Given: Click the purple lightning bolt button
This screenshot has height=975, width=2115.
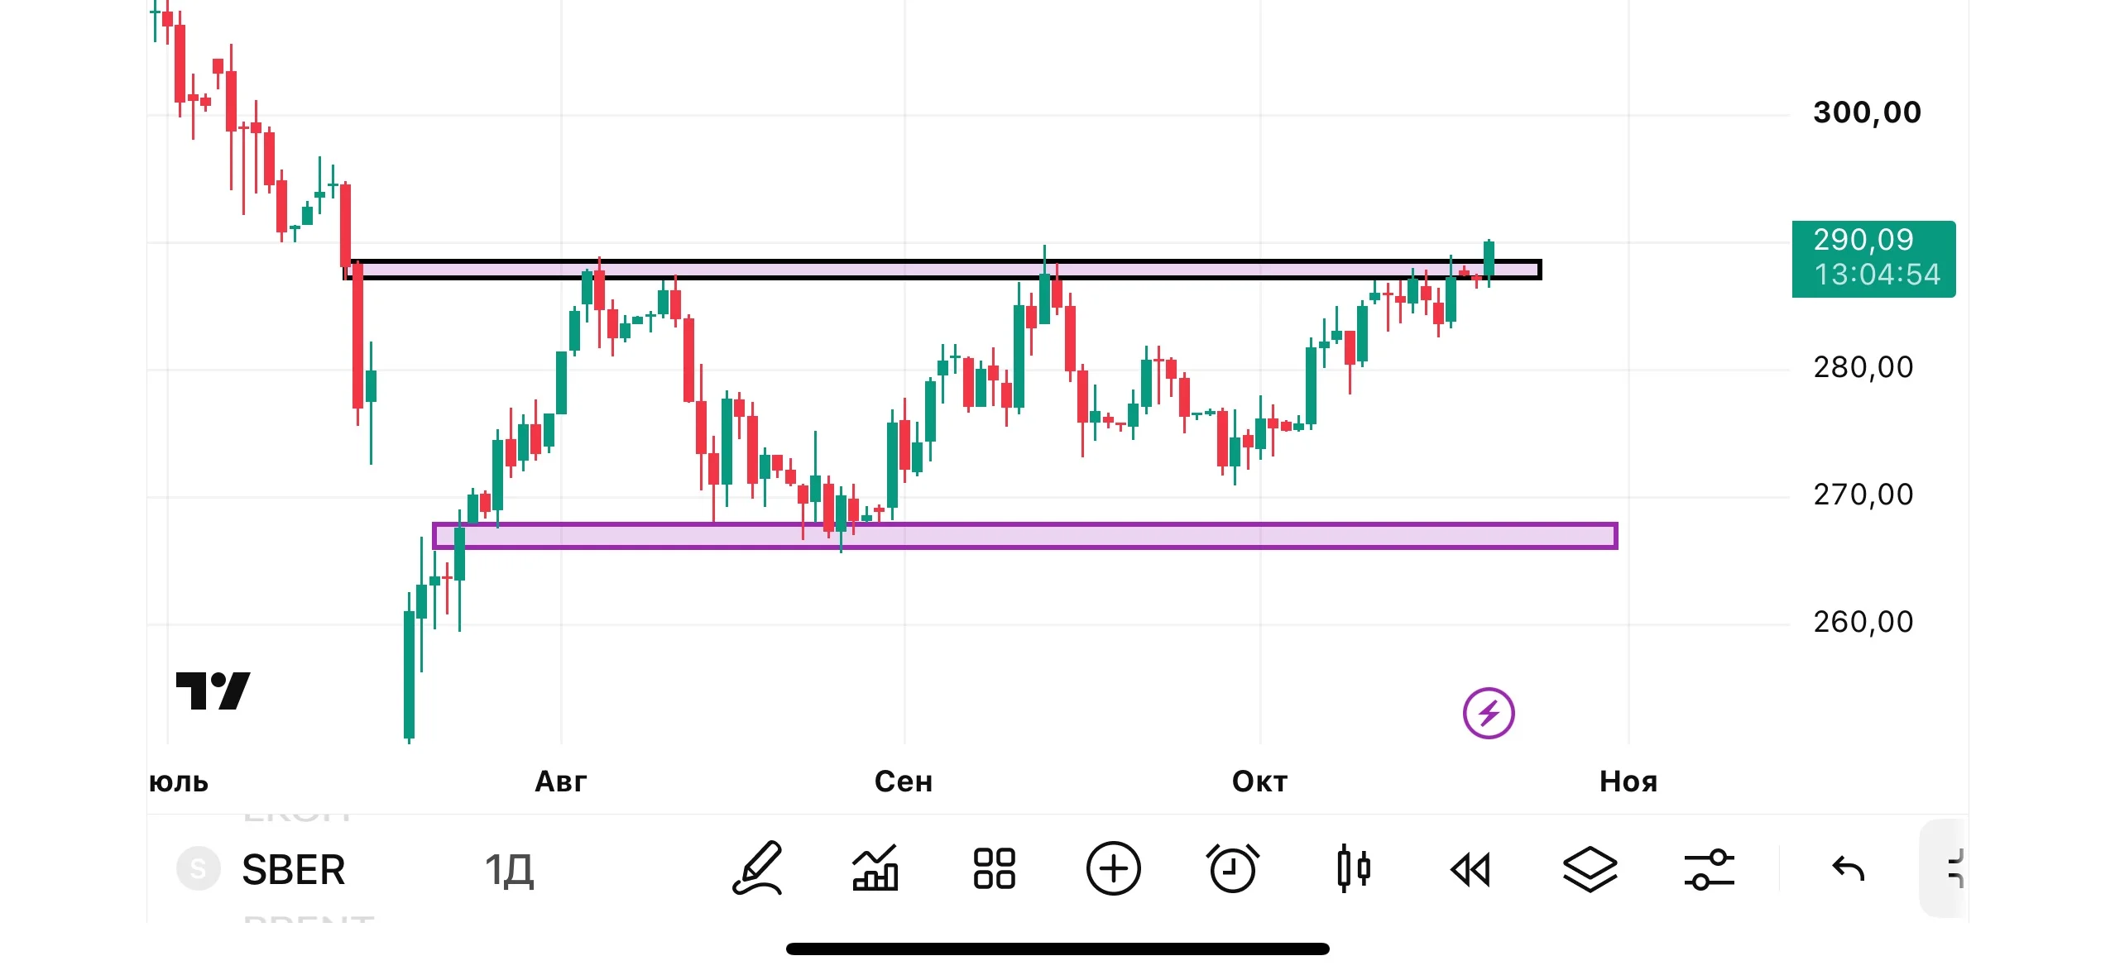Looking at the screenshot, I should (1488, 713).
